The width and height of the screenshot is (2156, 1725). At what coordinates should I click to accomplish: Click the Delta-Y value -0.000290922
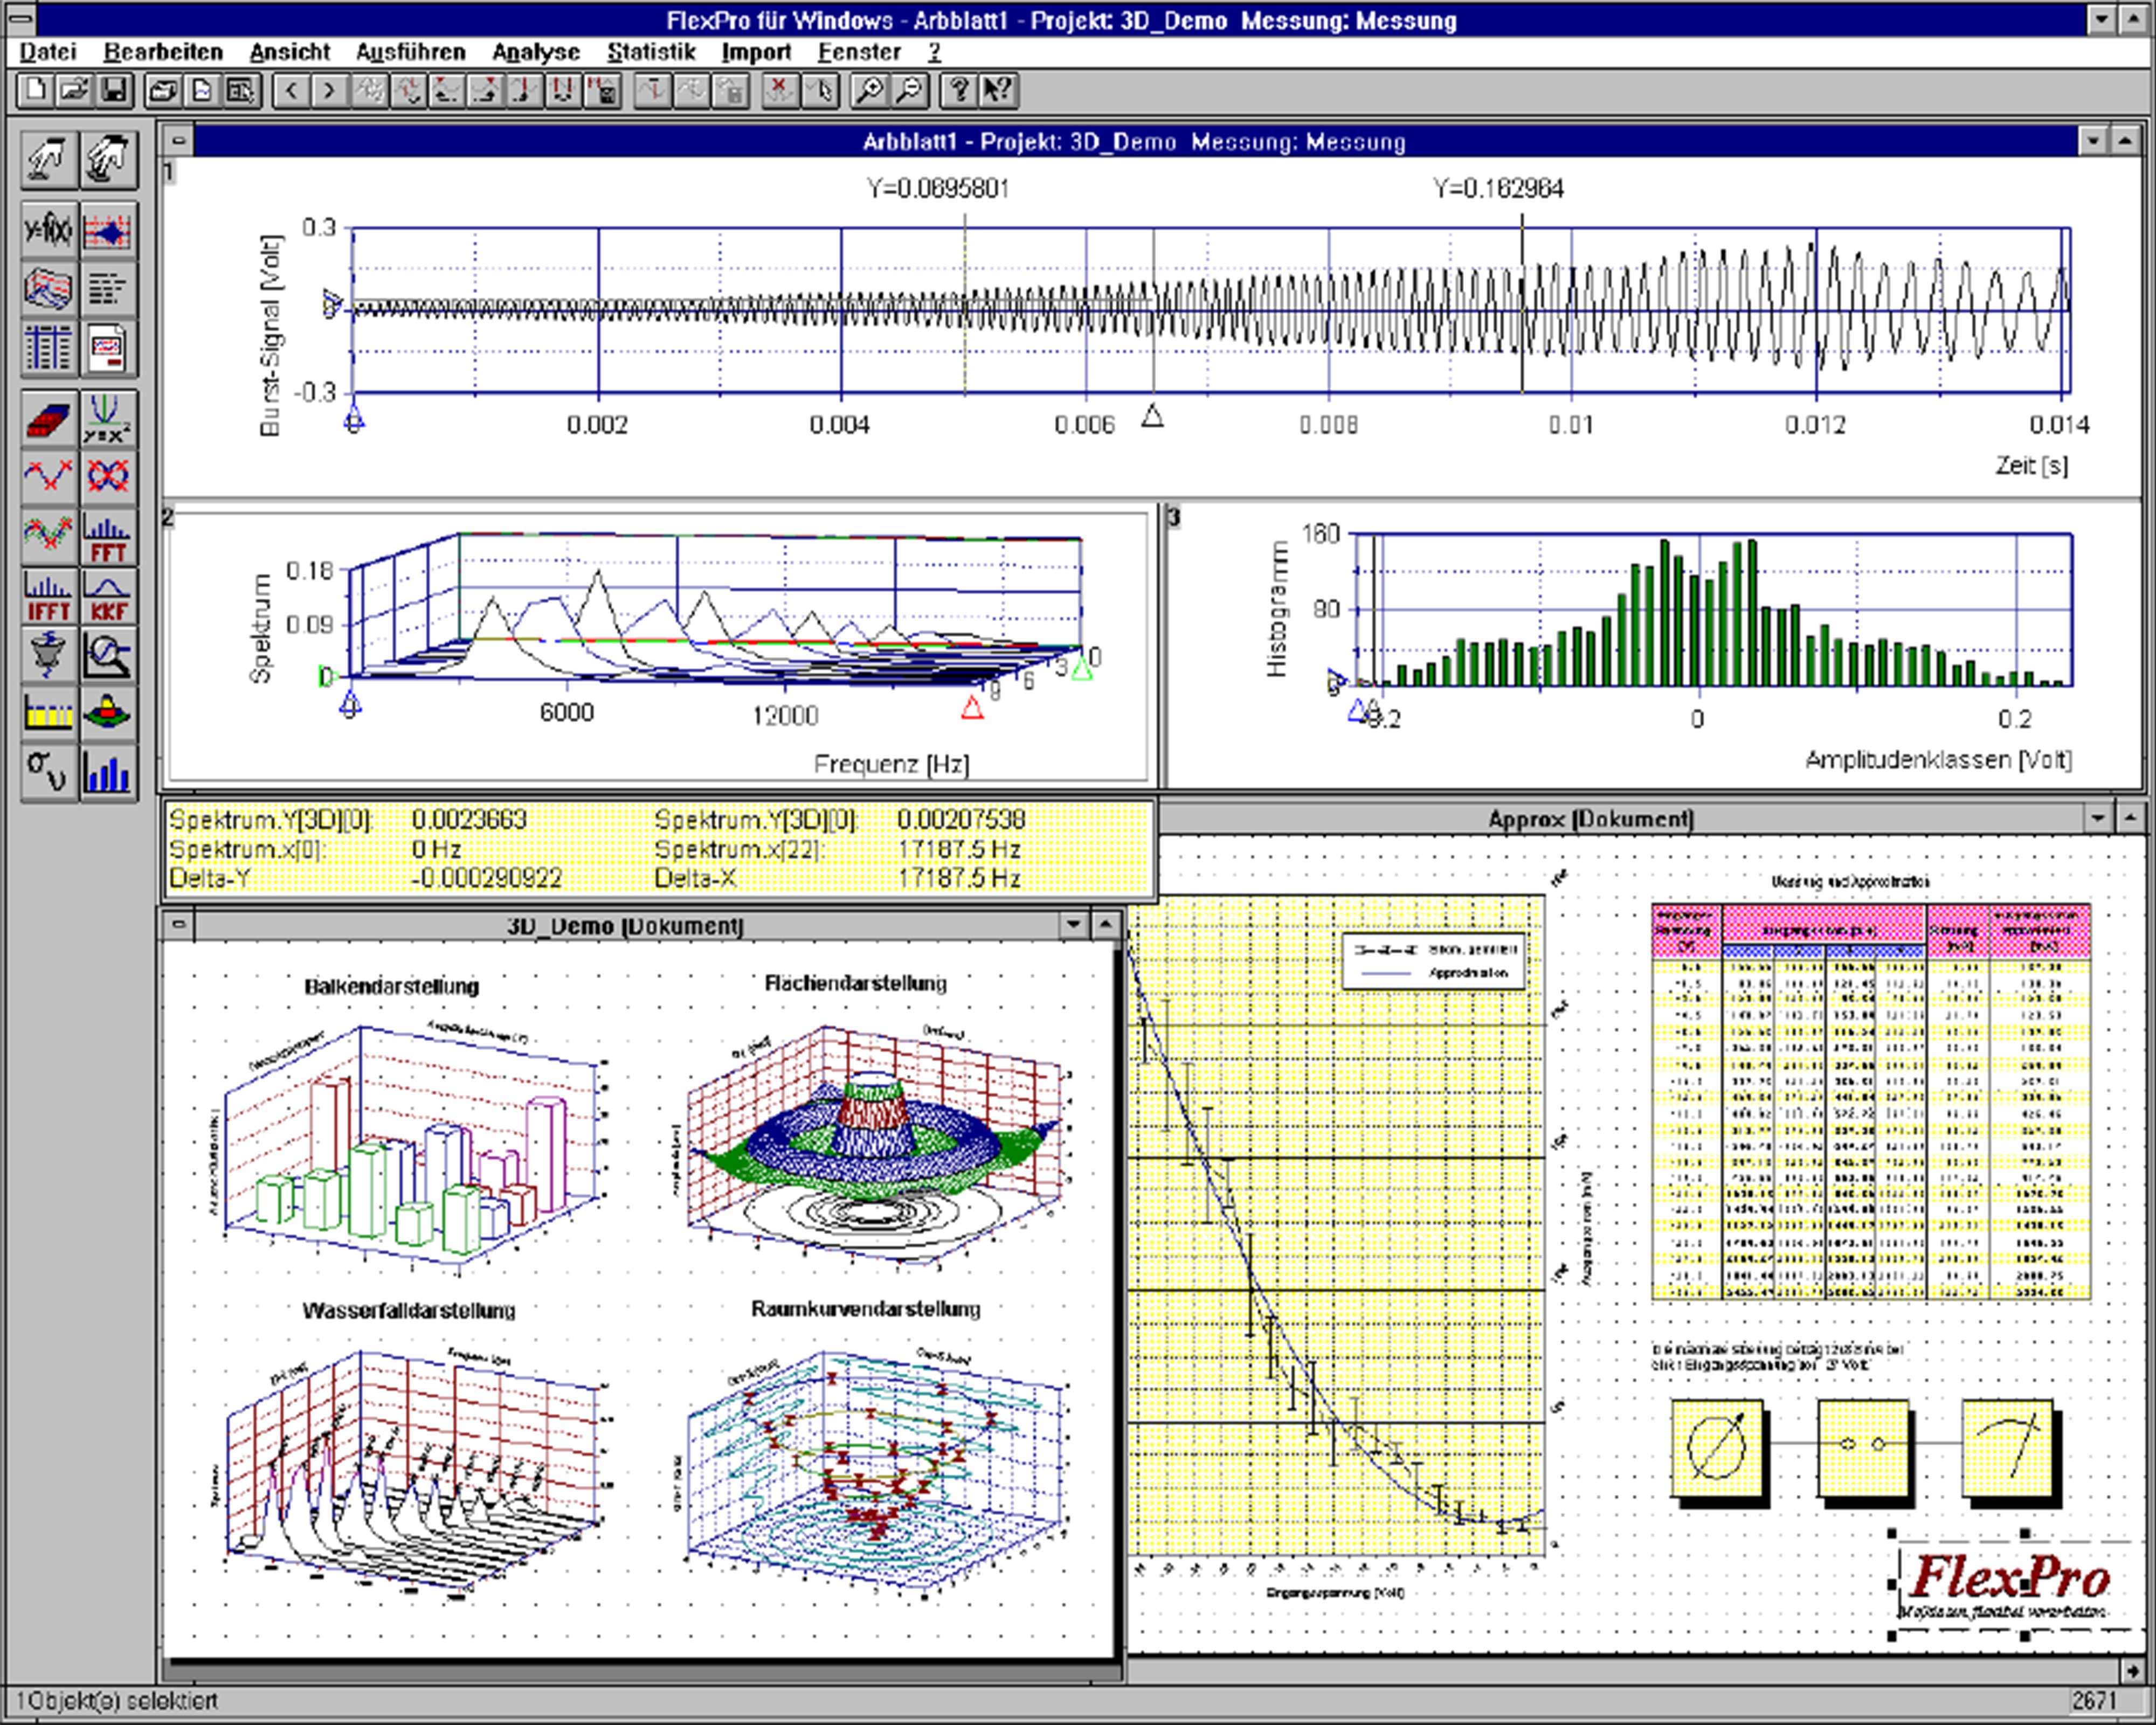pyautogui.click(x=486, y=878)
